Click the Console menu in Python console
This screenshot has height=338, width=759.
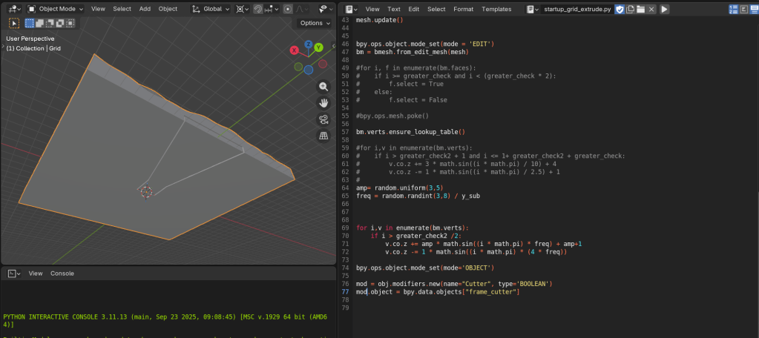click(62, 274)
